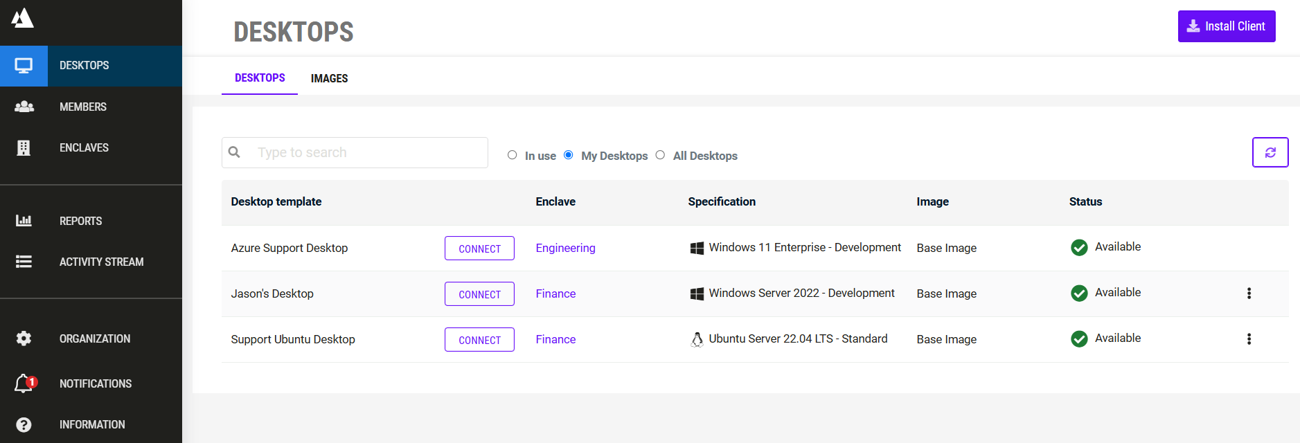Connect to Azure Support Desktop

479,248
